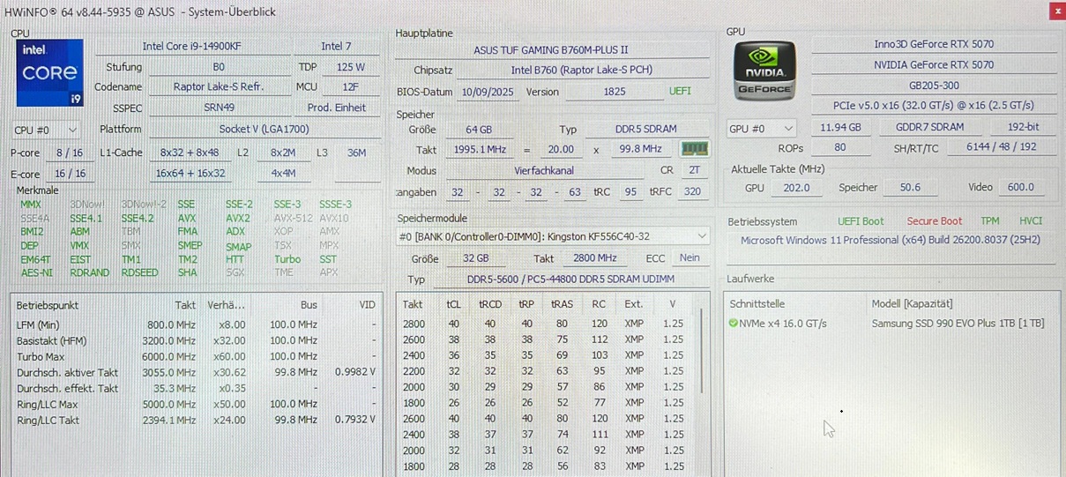Click the NVIDIA GeForce logo

pos(766,71)
